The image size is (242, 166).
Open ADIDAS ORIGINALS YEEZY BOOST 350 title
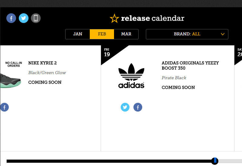tap(190, 65)
